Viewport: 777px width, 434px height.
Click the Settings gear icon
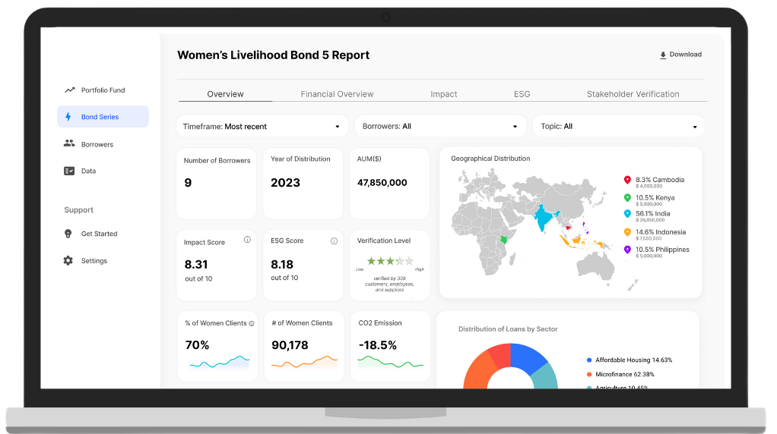(68, 260)
